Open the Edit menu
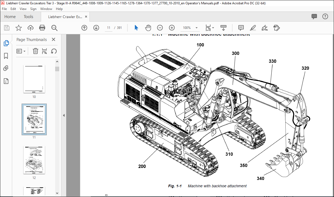This screenshot has height=197, width=334. pyautogui.click(x=13, y=9)
